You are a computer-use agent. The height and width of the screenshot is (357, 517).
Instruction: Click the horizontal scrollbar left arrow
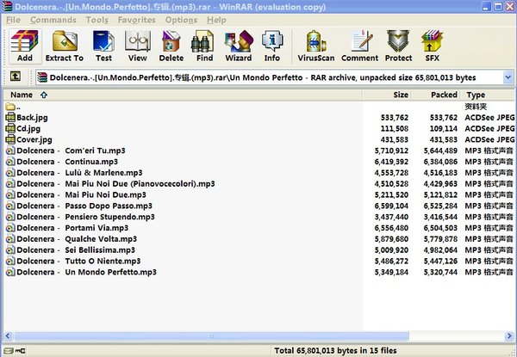coord(8,336)
